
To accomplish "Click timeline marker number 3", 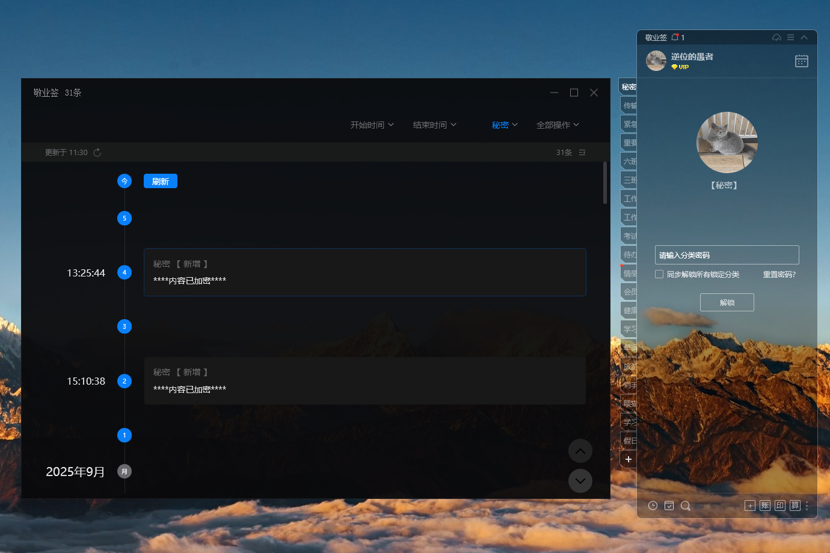I will (124, 326).
